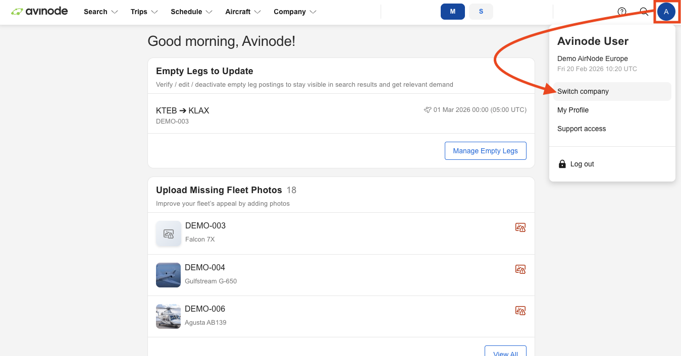
Task: Expand the Search dropdown menu
Action: pos(100,12)
